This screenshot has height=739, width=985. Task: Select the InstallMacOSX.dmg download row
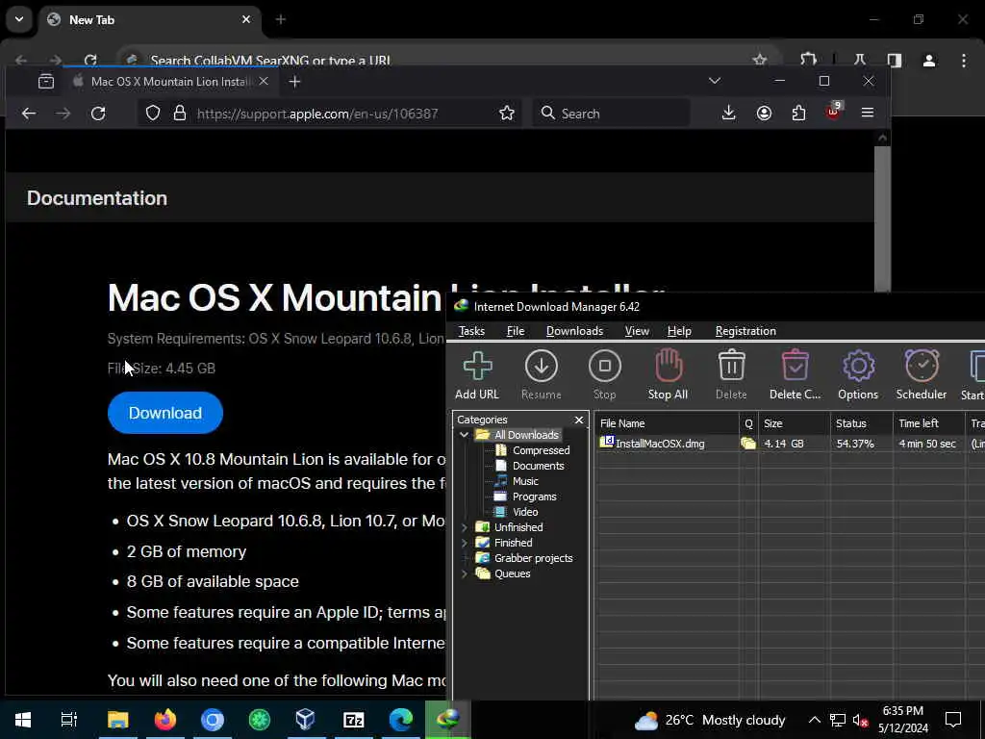coord(789,443)
